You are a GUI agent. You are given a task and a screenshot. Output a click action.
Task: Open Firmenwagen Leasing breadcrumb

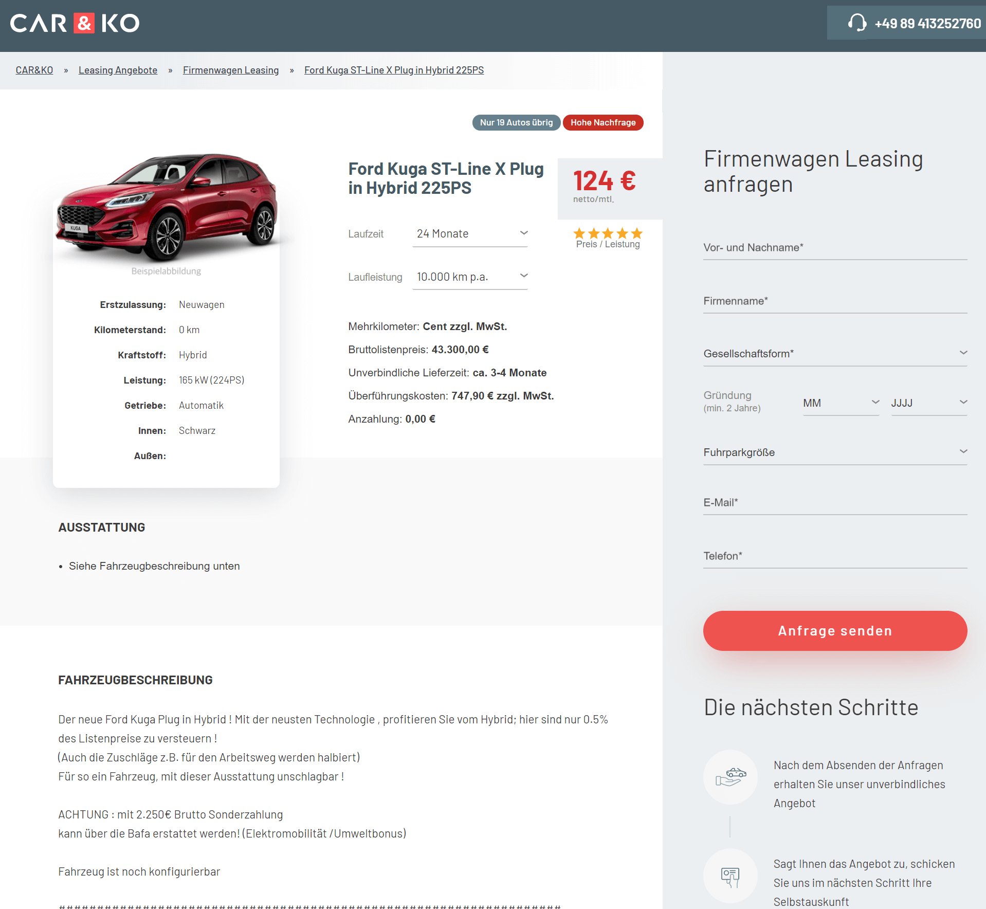click(231, 70)
